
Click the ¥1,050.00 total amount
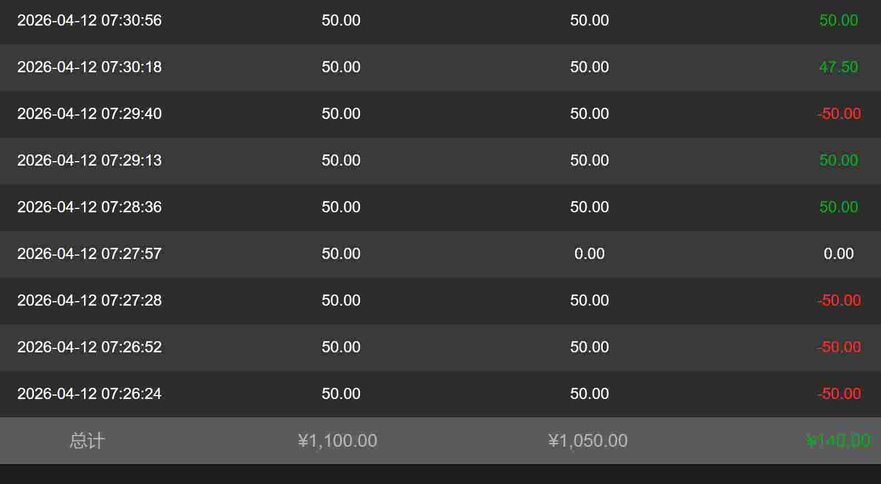coord(588,441)
